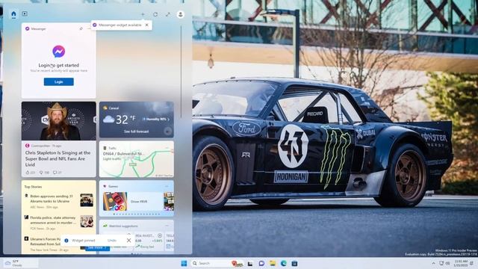Open the Home tab in widgets panel
Viewport: 478px width, 269px height.
(13, 14)
